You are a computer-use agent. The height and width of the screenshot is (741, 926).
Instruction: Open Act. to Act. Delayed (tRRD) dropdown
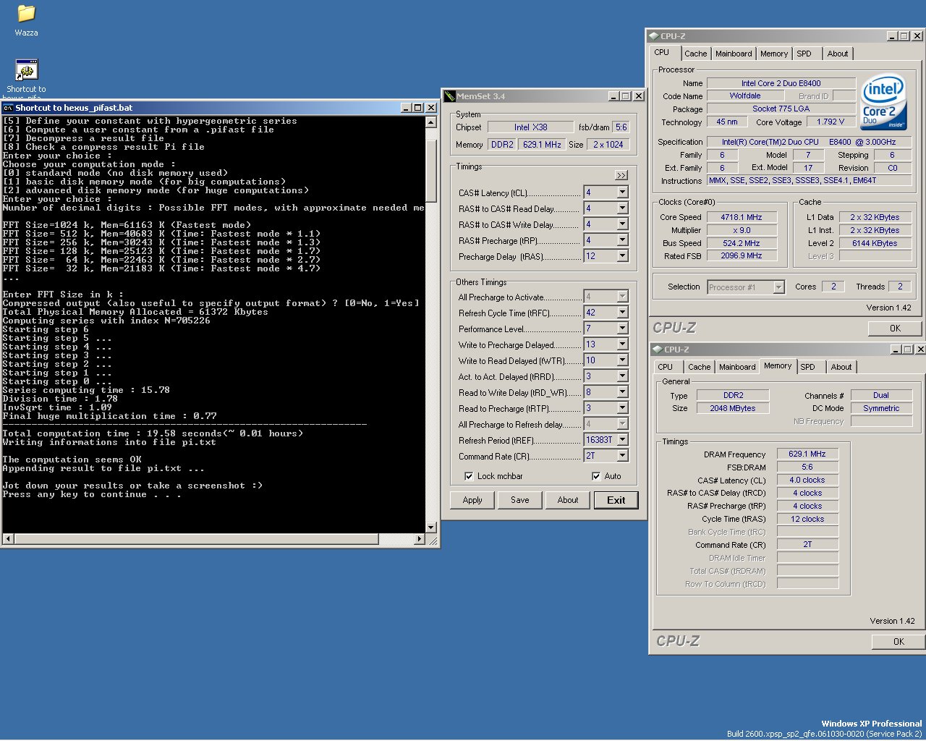coord(622,376)
